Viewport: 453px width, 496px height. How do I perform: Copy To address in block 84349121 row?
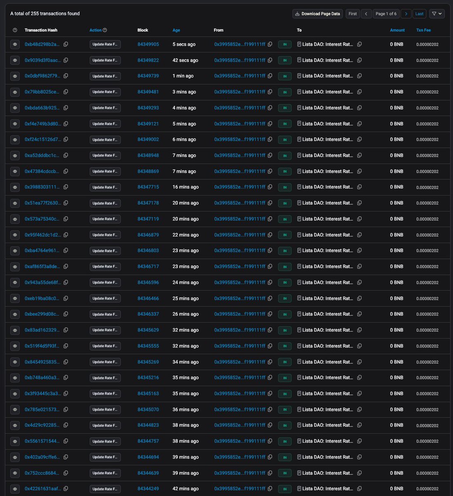click(x=359, y=124)
